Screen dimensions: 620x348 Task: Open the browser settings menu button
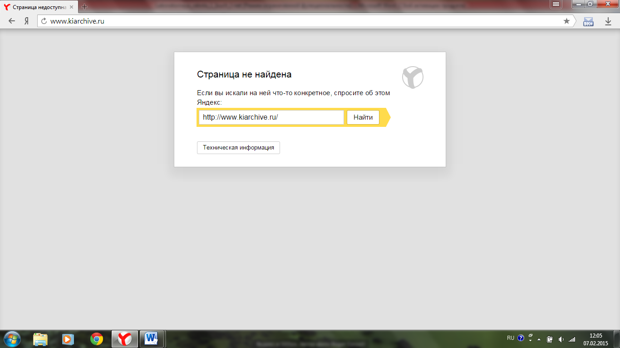point(556,4)
